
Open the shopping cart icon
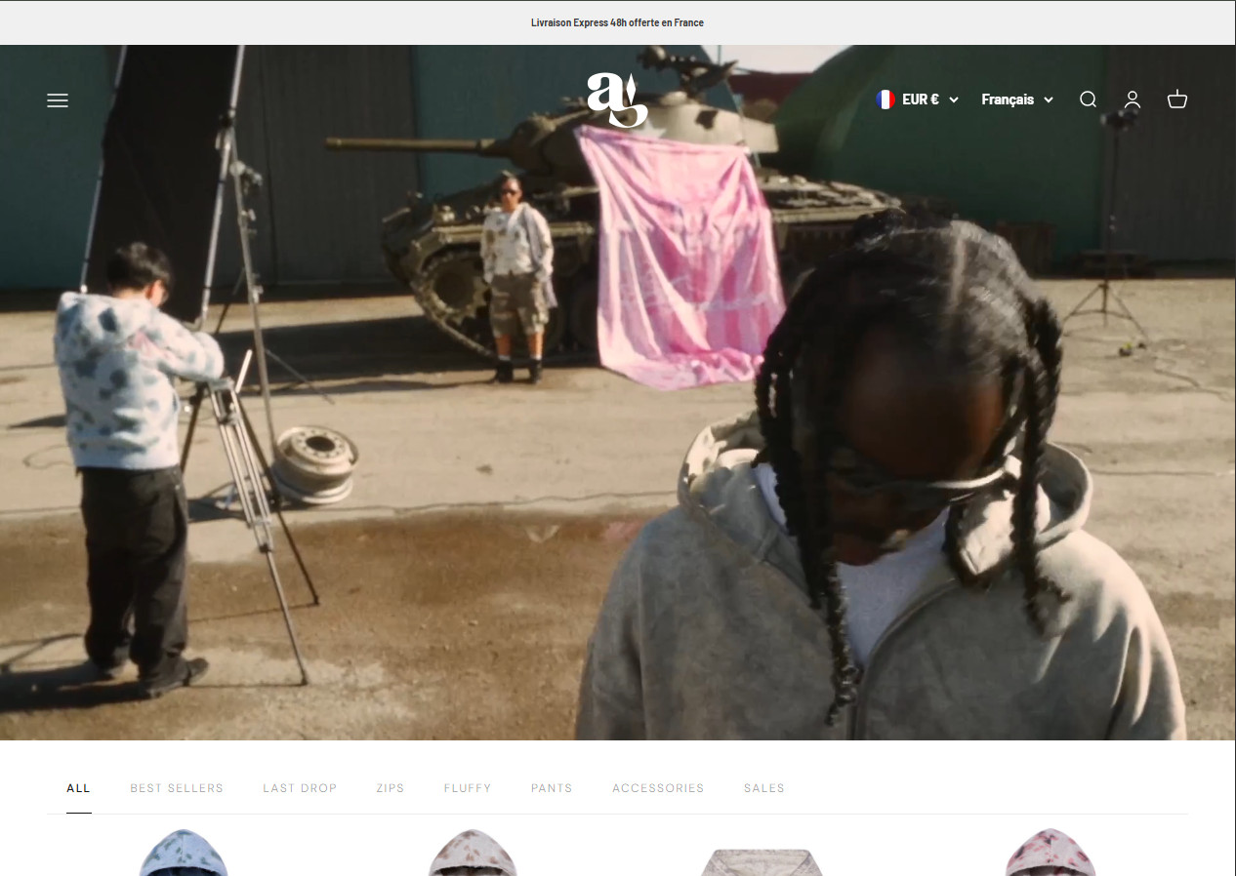coord(1177,100)
